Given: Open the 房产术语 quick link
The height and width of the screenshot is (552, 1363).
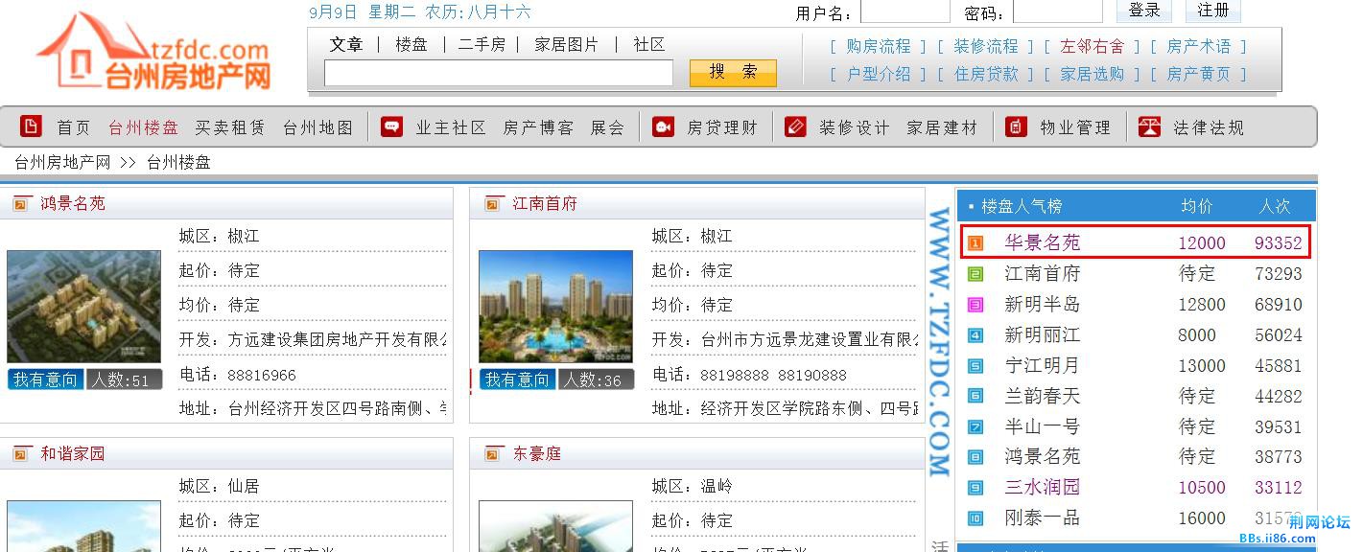Looking at the screenshot, I should (1199, 46).
